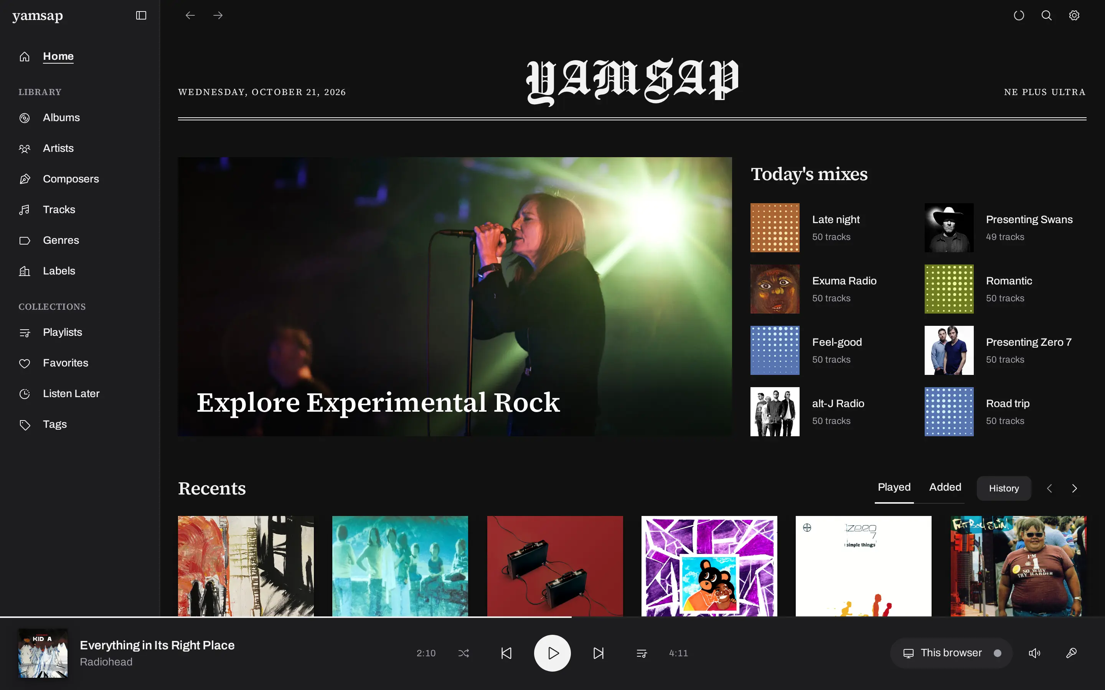1105x690 pixels.
Task: Open Home in the sidebar
Action: click(58, 56)
